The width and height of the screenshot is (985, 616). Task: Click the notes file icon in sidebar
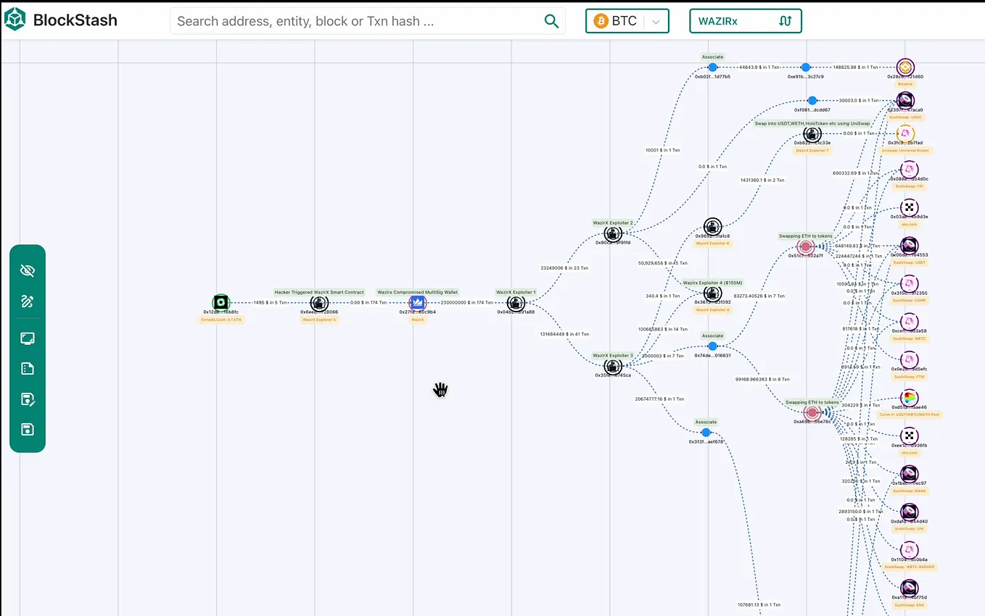[28, 369]
